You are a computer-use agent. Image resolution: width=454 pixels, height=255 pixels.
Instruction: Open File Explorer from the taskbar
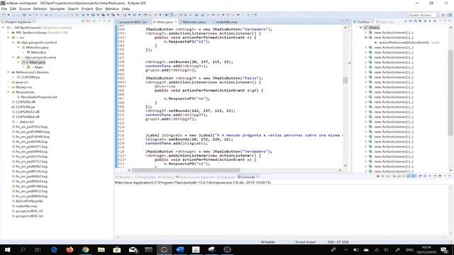[101, 249]
